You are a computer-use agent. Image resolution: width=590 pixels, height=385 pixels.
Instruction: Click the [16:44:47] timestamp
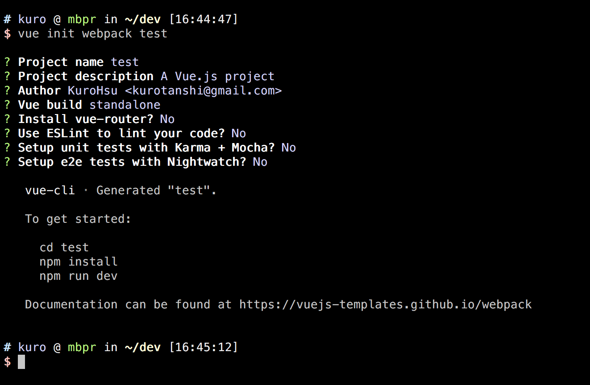(203, 20)
